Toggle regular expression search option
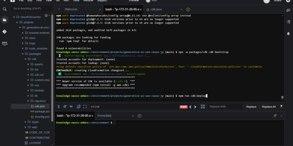Screen dimensions: 293x146 pyautogui.click(x=59, y=107)
